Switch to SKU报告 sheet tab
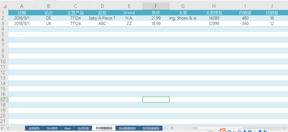The width and height of the screenshot is (288, 132). point(52,128)
